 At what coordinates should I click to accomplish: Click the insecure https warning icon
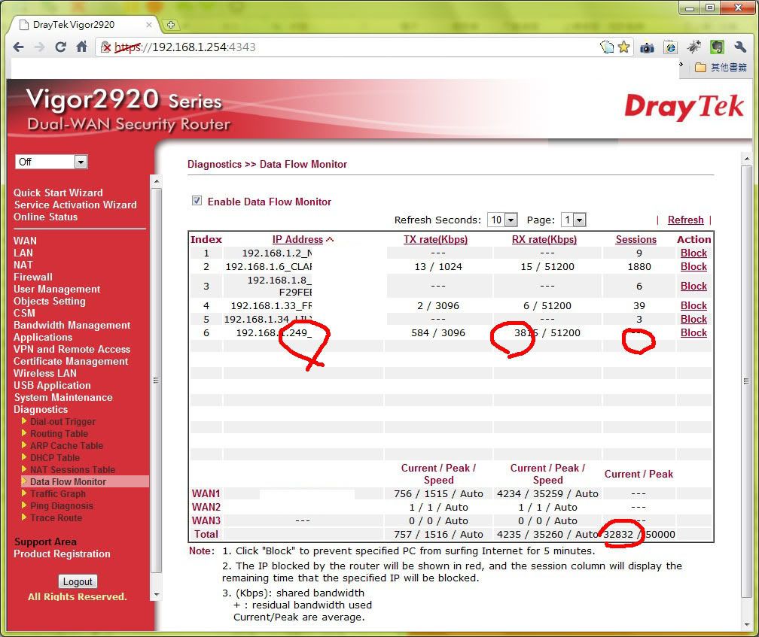[x=105, y=47]
